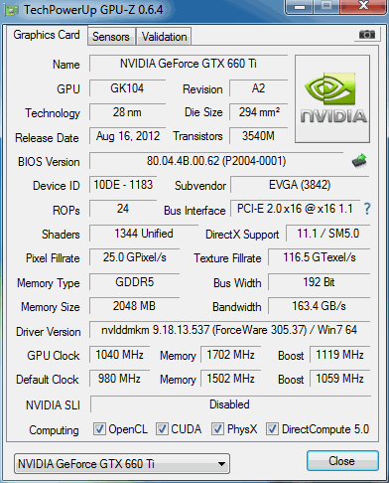
Task: Click the BIOS save chip icon
Action: [x=359, y=161]
